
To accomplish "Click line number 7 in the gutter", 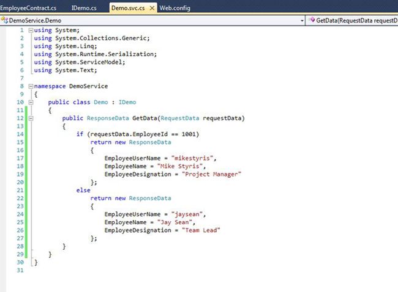I will 22,78.
